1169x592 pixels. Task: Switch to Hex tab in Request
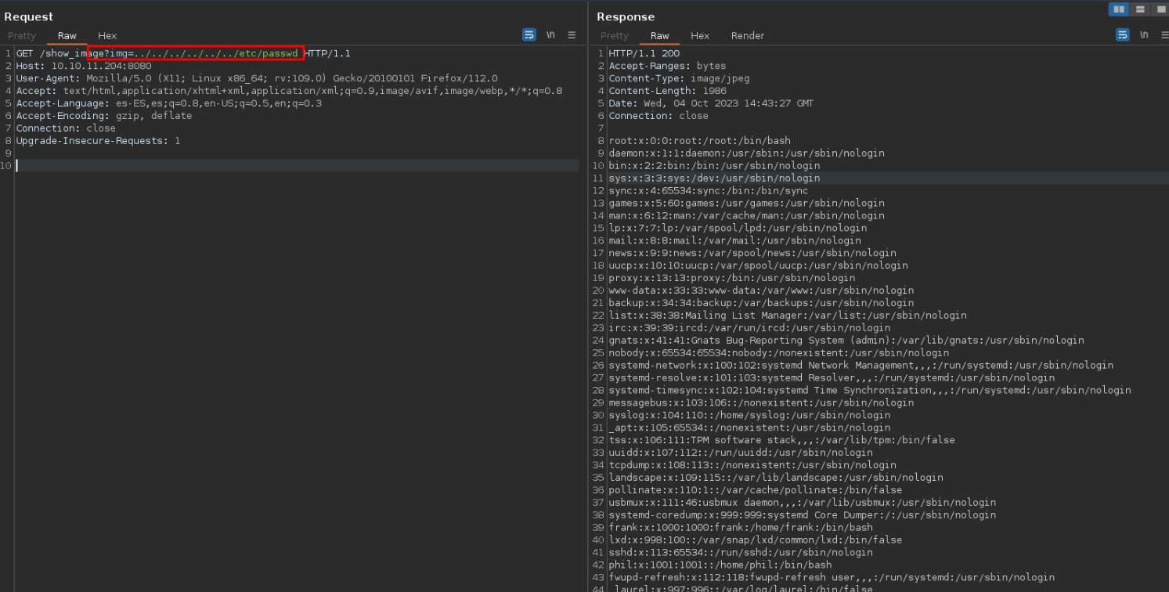point(107,36)
